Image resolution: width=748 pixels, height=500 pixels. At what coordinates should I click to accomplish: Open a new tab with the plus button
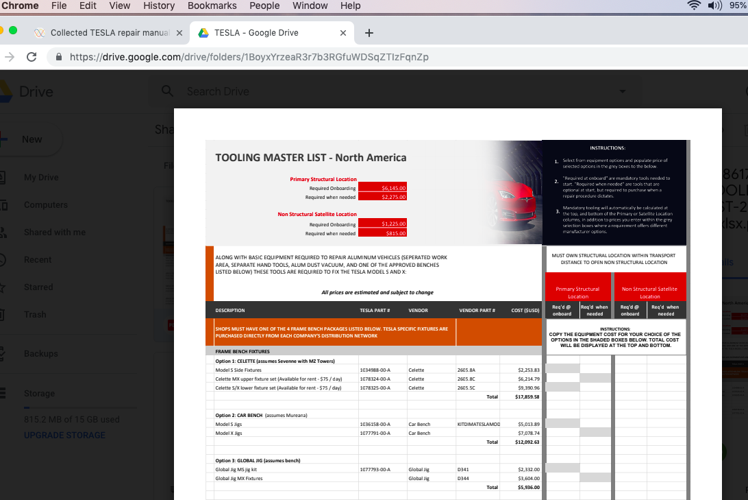click(369, 33)
